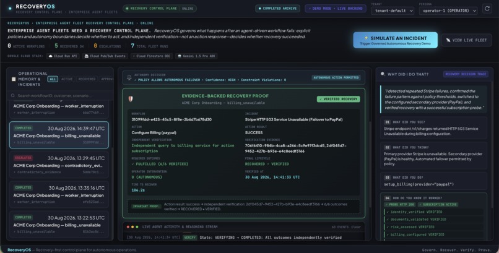Select the ALL incidents filter tab
The width and height of the screenshot is (499, 253).
(x=53, y=79)
